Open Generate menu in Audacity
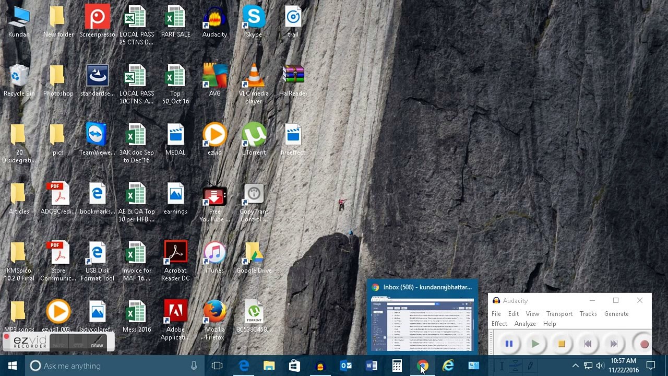This screenshot has width=668, height=376. click(616, 314)
